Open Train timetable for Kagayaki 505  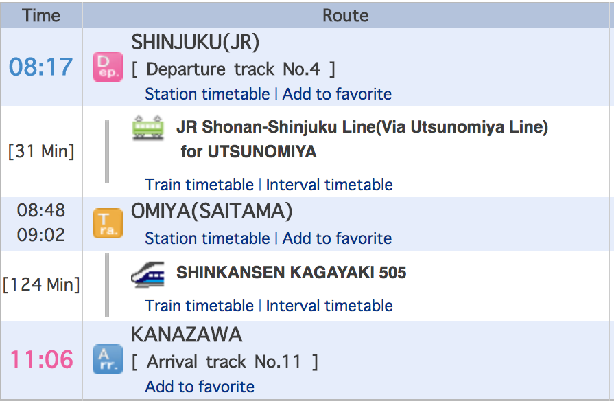[199, 306]
